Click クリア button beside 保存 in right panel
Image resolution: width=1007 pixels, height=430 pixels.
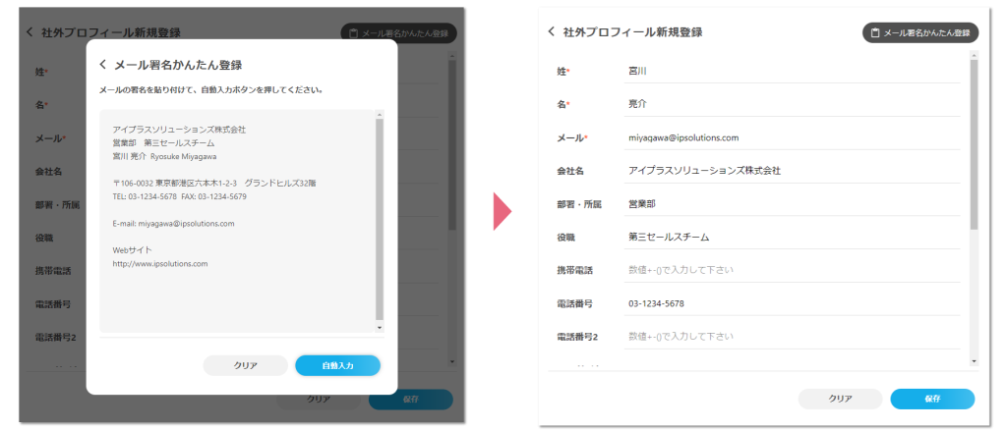[x=840, y=399]
